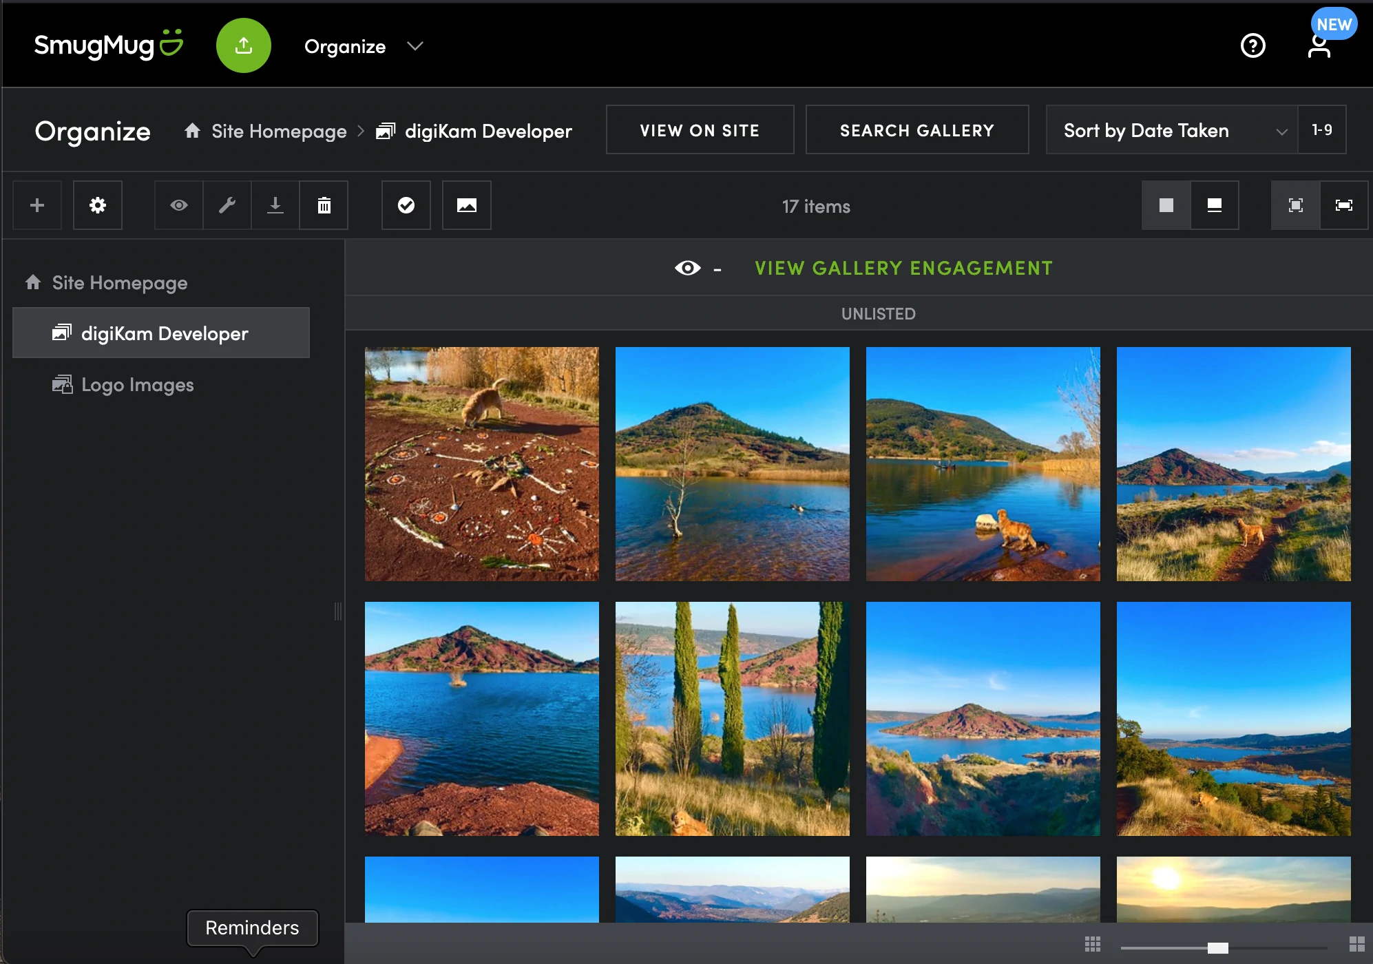Click the download arrow icon

click(x=275, y=205)
